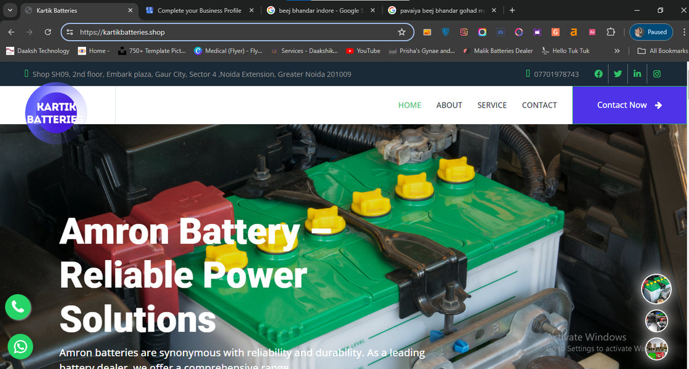Click the purple circle extension icon
The width and height of the screenshot is (689, 369).
[x=519, y=32]
